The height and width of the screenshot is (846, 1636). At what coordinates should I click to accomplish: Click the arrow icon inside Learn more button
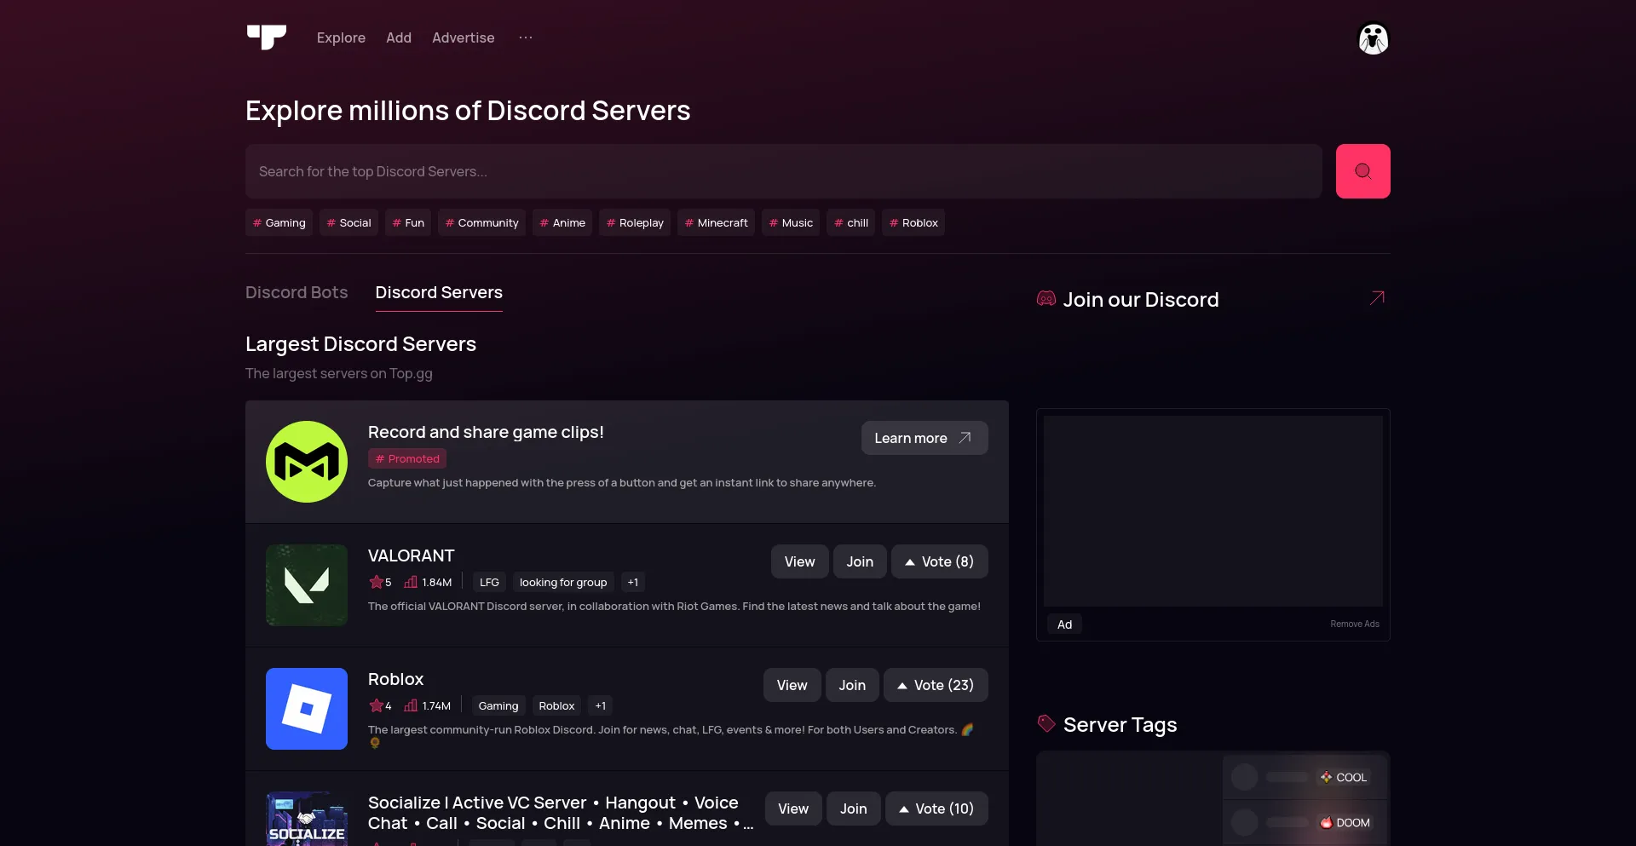(x=965, y=437)
